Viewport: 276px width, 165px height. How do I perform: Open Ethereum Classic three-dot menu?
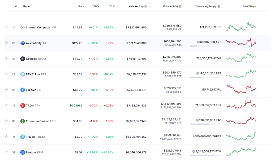(x=265, y=121)
